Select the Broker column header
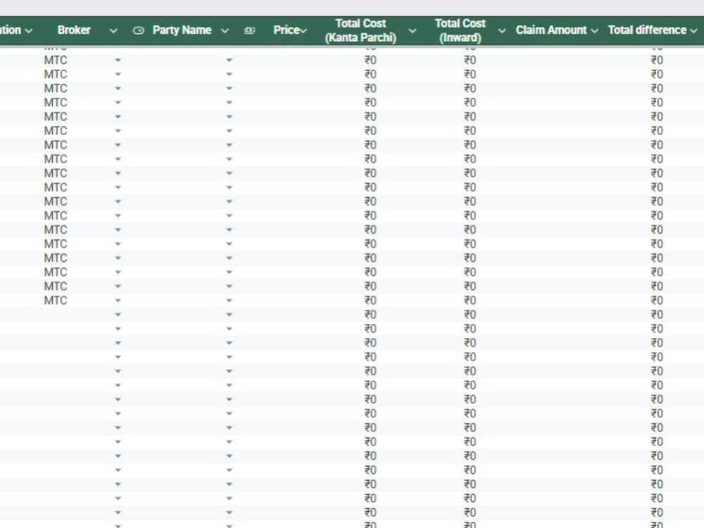The width and height of the screenshot is (704, 528). (x=74, y=30)
